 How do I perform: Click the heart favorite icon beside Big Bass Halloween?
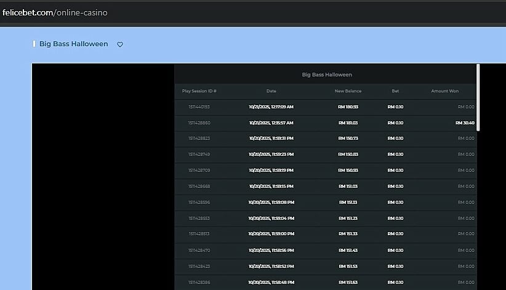coord(120,44)
